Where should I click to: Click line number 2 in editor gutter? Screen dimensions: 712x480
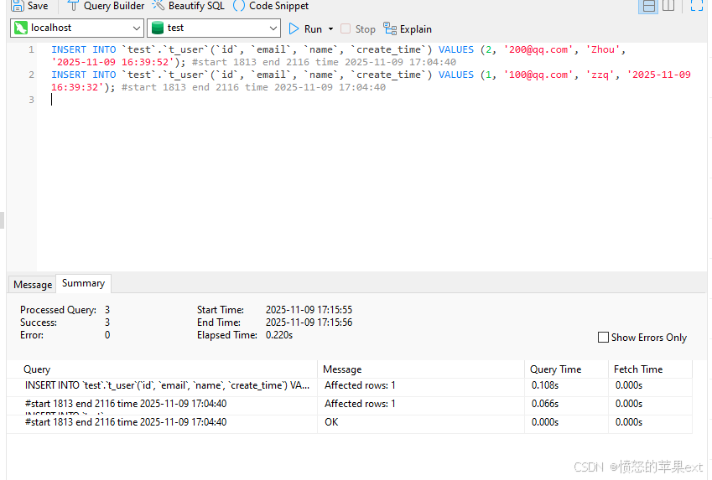[x=31, y=75]
